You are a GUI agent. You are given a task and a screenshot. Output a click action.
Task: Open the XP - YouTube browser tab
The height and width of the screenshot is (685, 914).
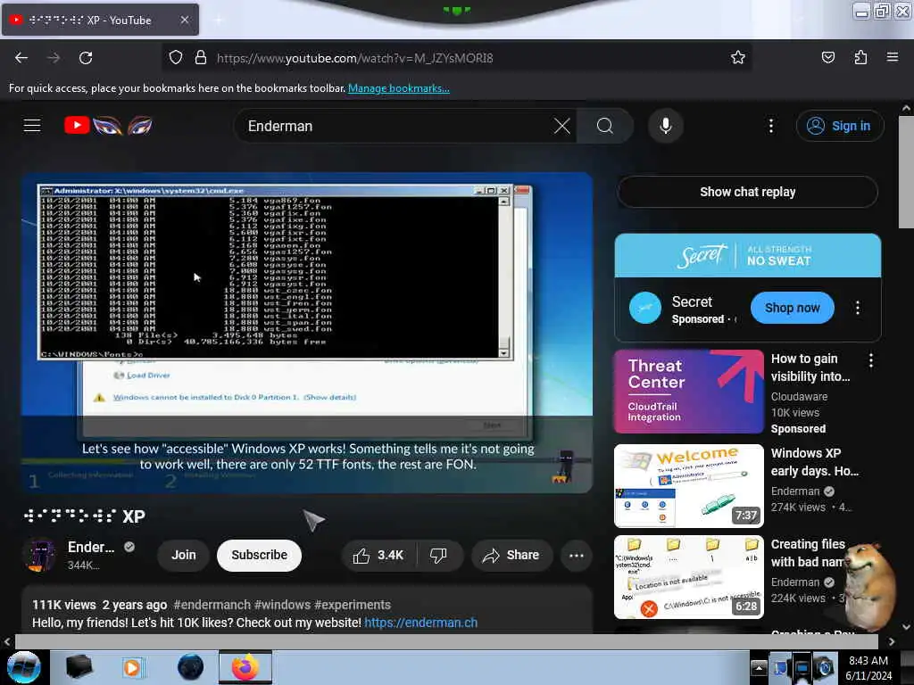[x=100, y=20]
